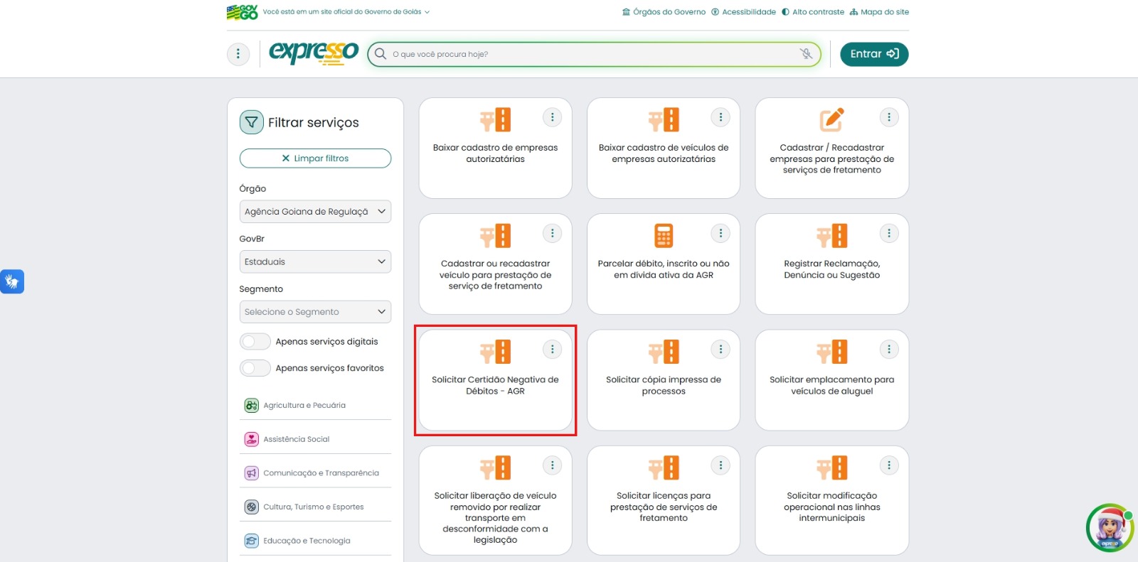Open the GovBr Estaduais dropdown
Viewport: 1138px width, 562px height.
click(315, 261)
